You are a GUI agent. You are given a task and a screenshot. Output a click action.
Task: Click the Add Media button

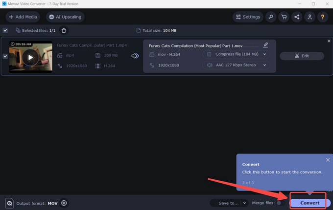(x=23, y=17)
